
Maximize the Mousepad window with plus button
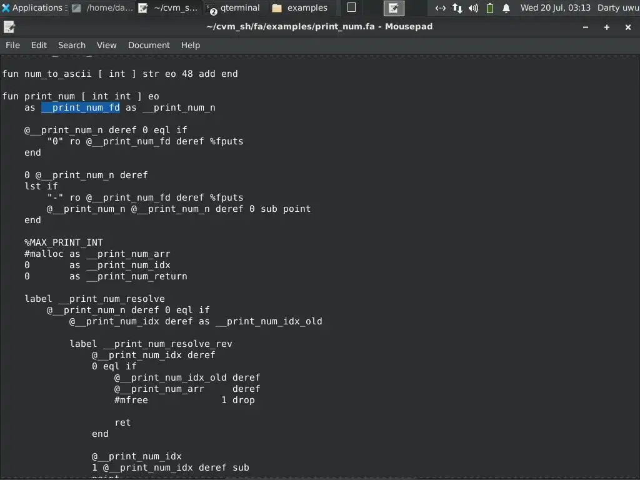pyautogui.click(x=606, y=27)
